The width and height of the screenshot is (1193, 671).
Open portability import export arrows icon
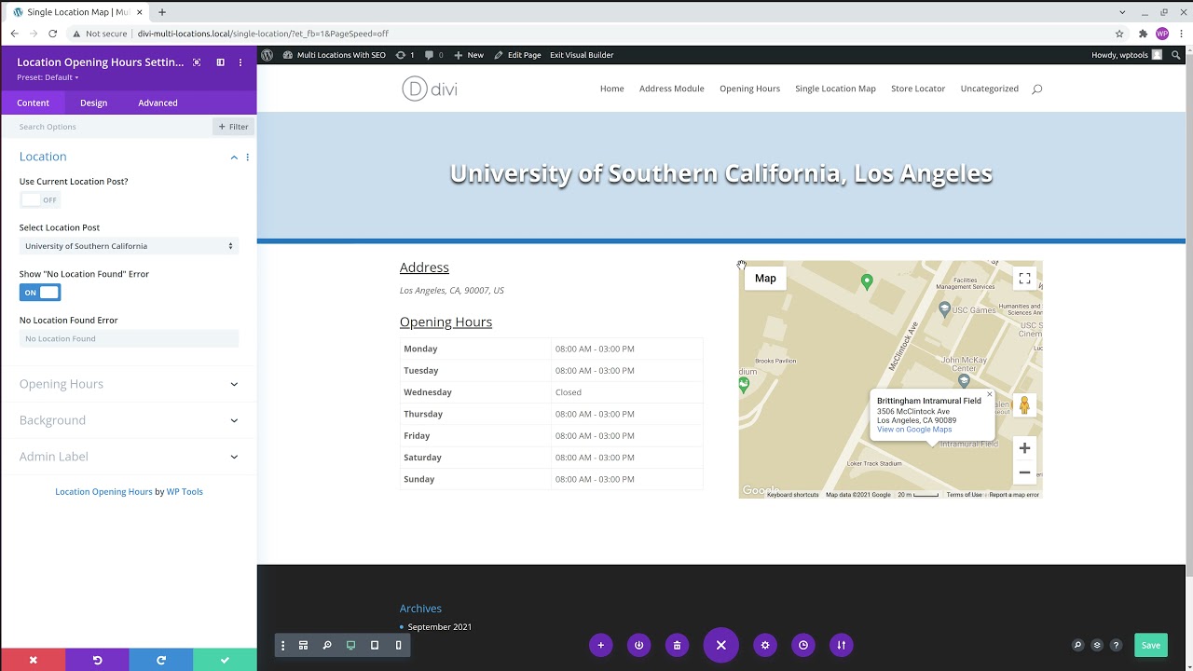pos(841,645)
